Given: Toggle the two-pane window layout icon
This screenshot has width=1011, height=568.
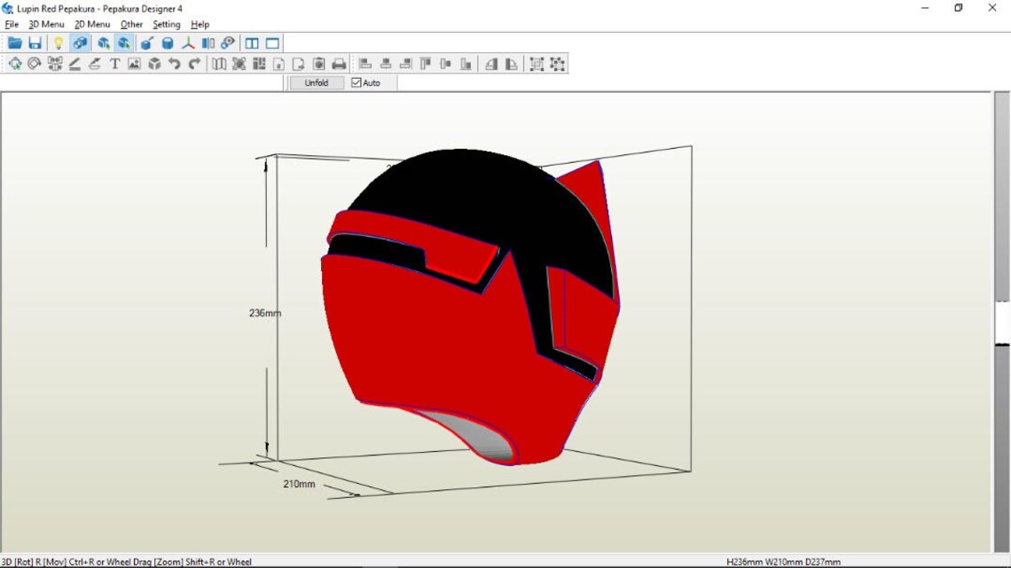Looking at the screenshot, I should (x=253, y=42).
